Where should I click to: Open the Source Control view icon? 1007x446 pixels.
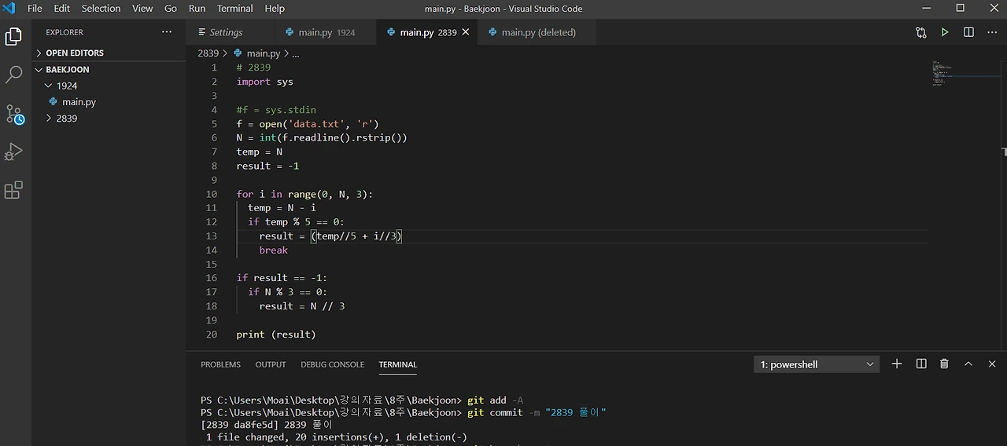14,114
